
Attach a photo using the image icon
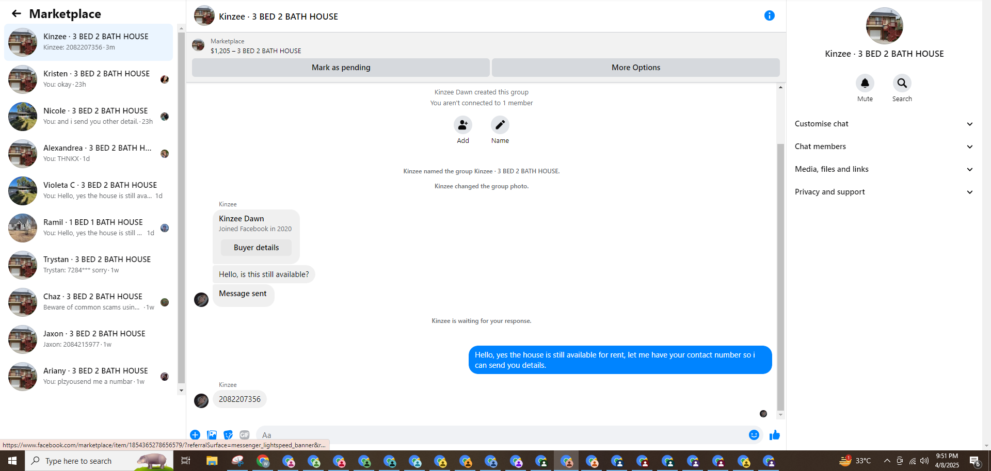pos(212,435)
